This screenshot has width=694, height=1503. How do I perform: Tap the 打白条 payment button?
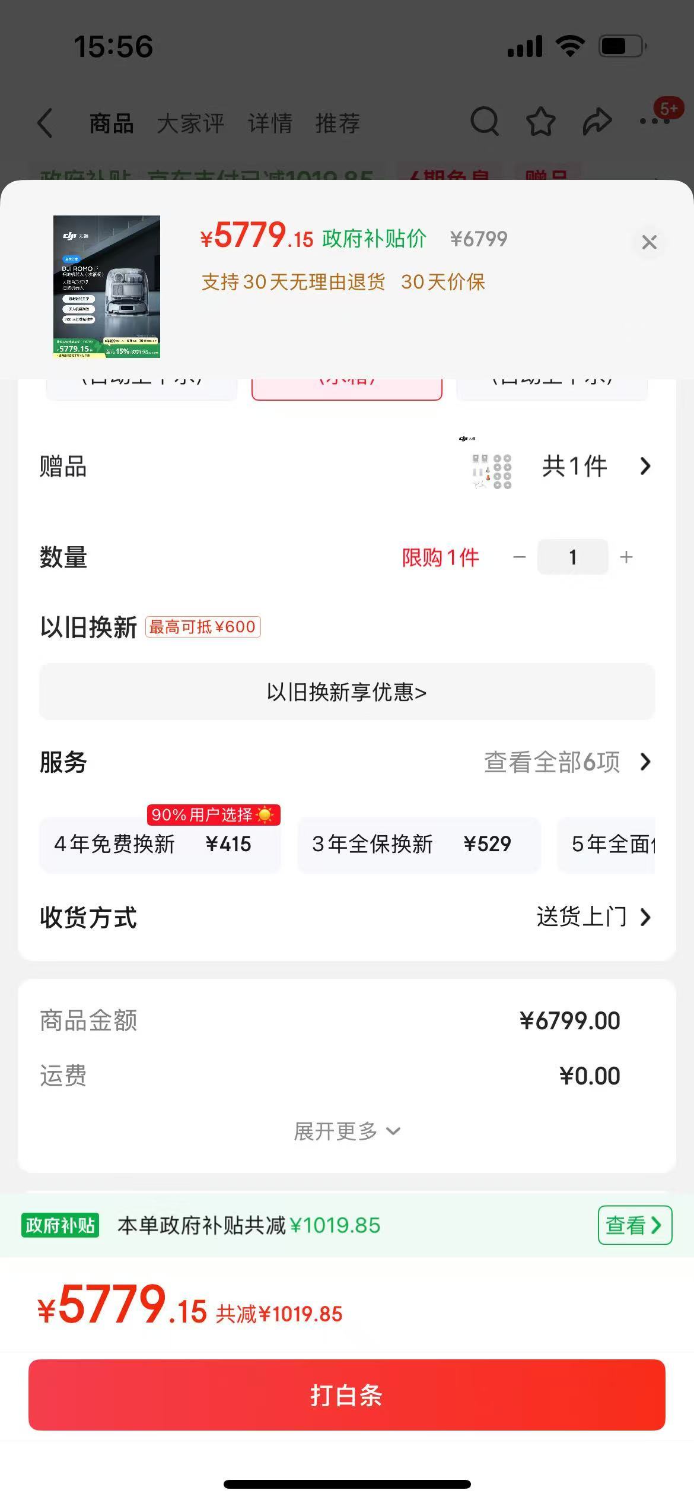click(347, 1395)
